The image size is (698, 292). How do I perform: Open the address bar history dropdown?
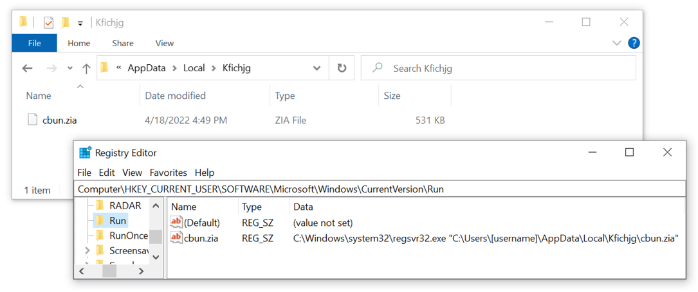317,68
